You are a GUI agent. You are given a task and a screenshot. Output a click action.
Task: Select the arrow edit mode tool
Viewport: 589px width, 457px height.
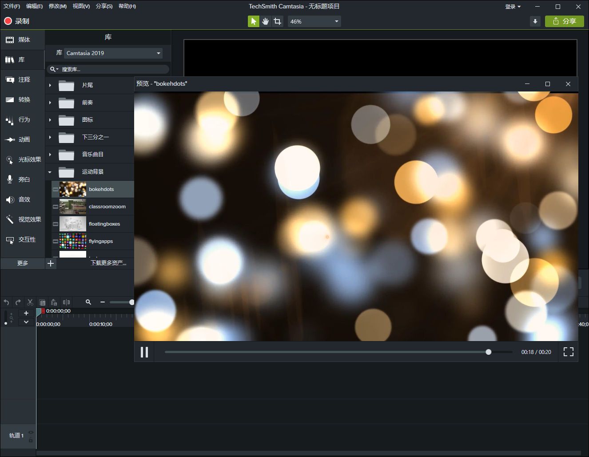coord(254,21)
